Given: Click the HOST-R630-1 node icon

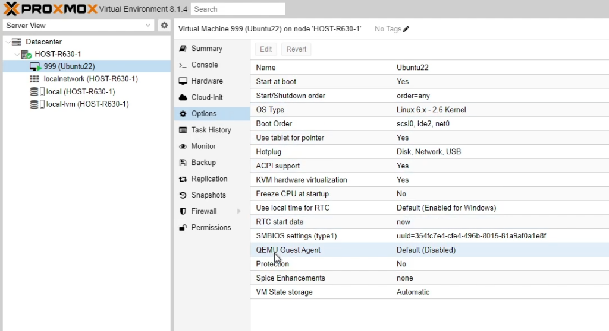Looking at the screenshot, I should [26, 54].
